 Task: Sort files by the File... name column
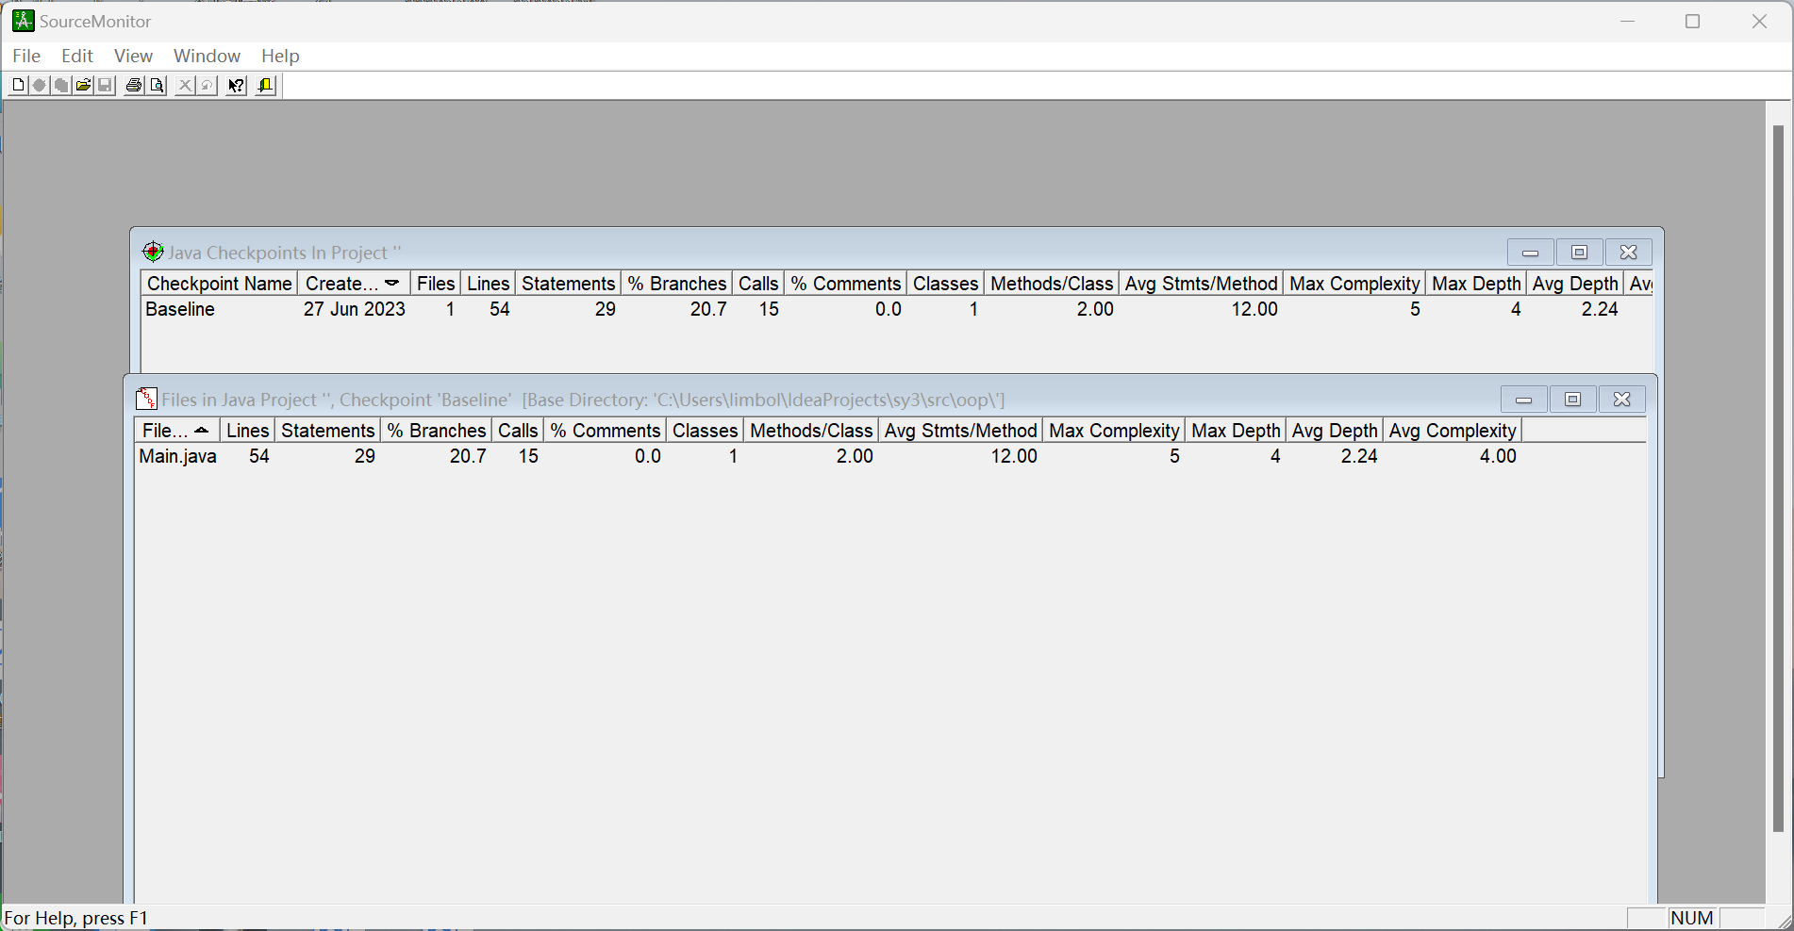click(177, 431)
